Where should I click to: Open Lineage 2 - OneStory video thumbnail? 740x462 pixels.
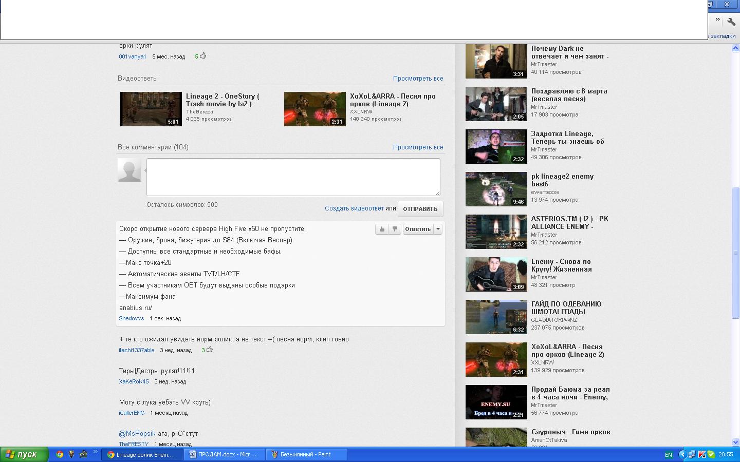coord(151,109)
